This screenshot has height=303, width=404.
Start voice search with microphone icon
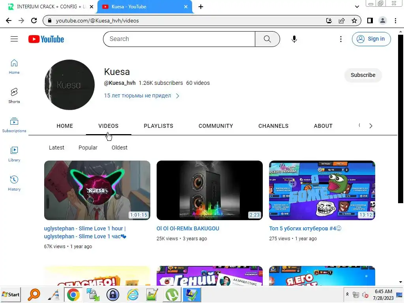coord(294,39)
